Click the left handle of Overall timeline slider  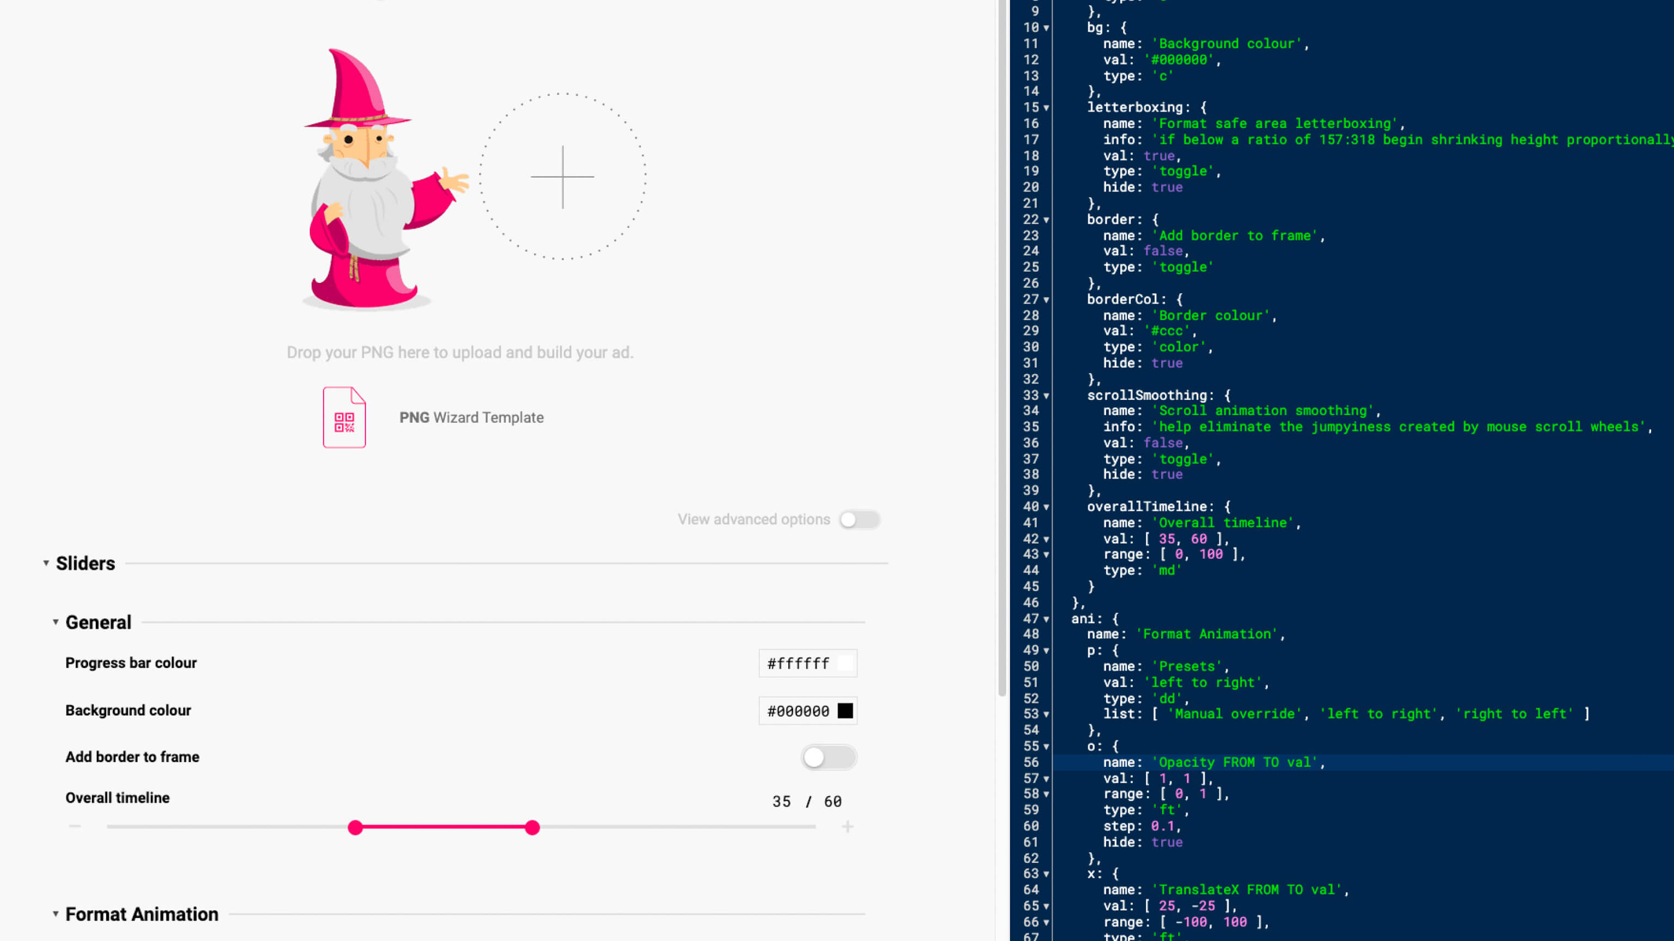(x=355, y=827)
